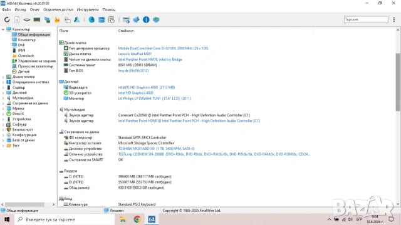Click the search field Търсене
401x225 pixels.
point(366,19)
